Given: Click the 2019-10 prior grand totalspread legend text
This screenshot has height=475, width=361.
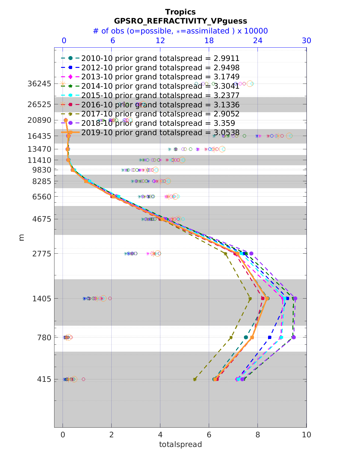Looking at the screenshot, I should (160, 133).
